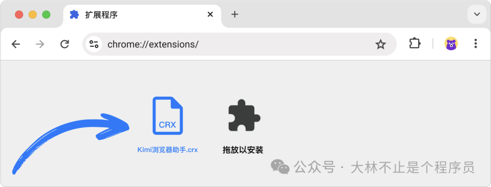Open the bear profile avatar

451,44
